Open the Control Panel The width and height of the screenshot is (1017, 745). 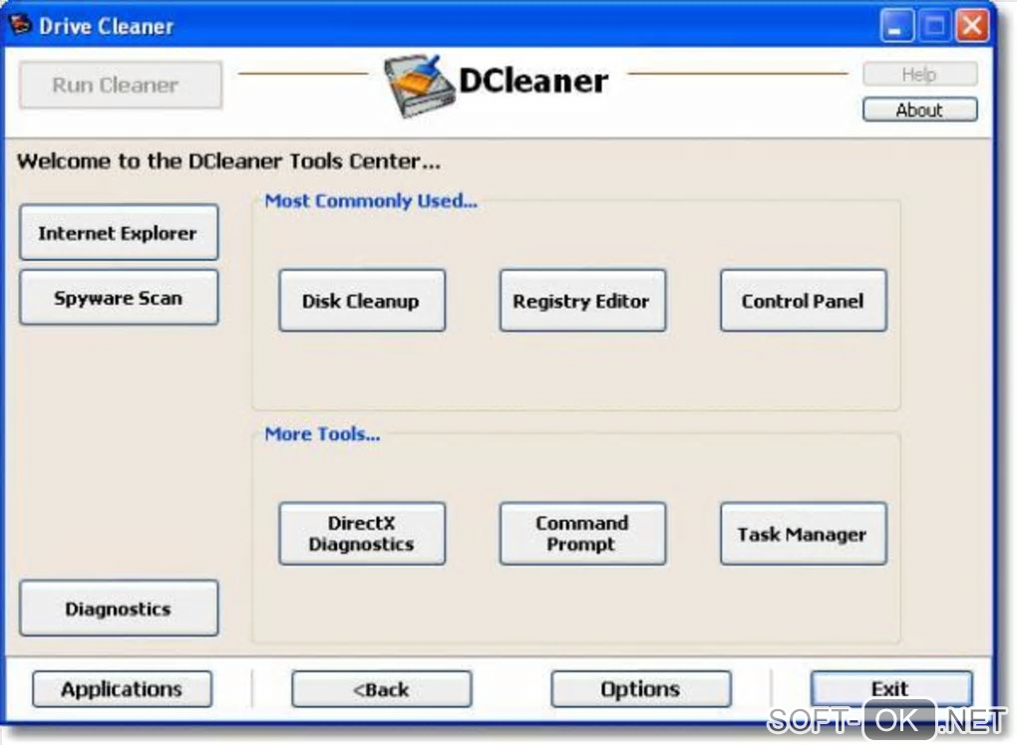click(x=803, y=301)
